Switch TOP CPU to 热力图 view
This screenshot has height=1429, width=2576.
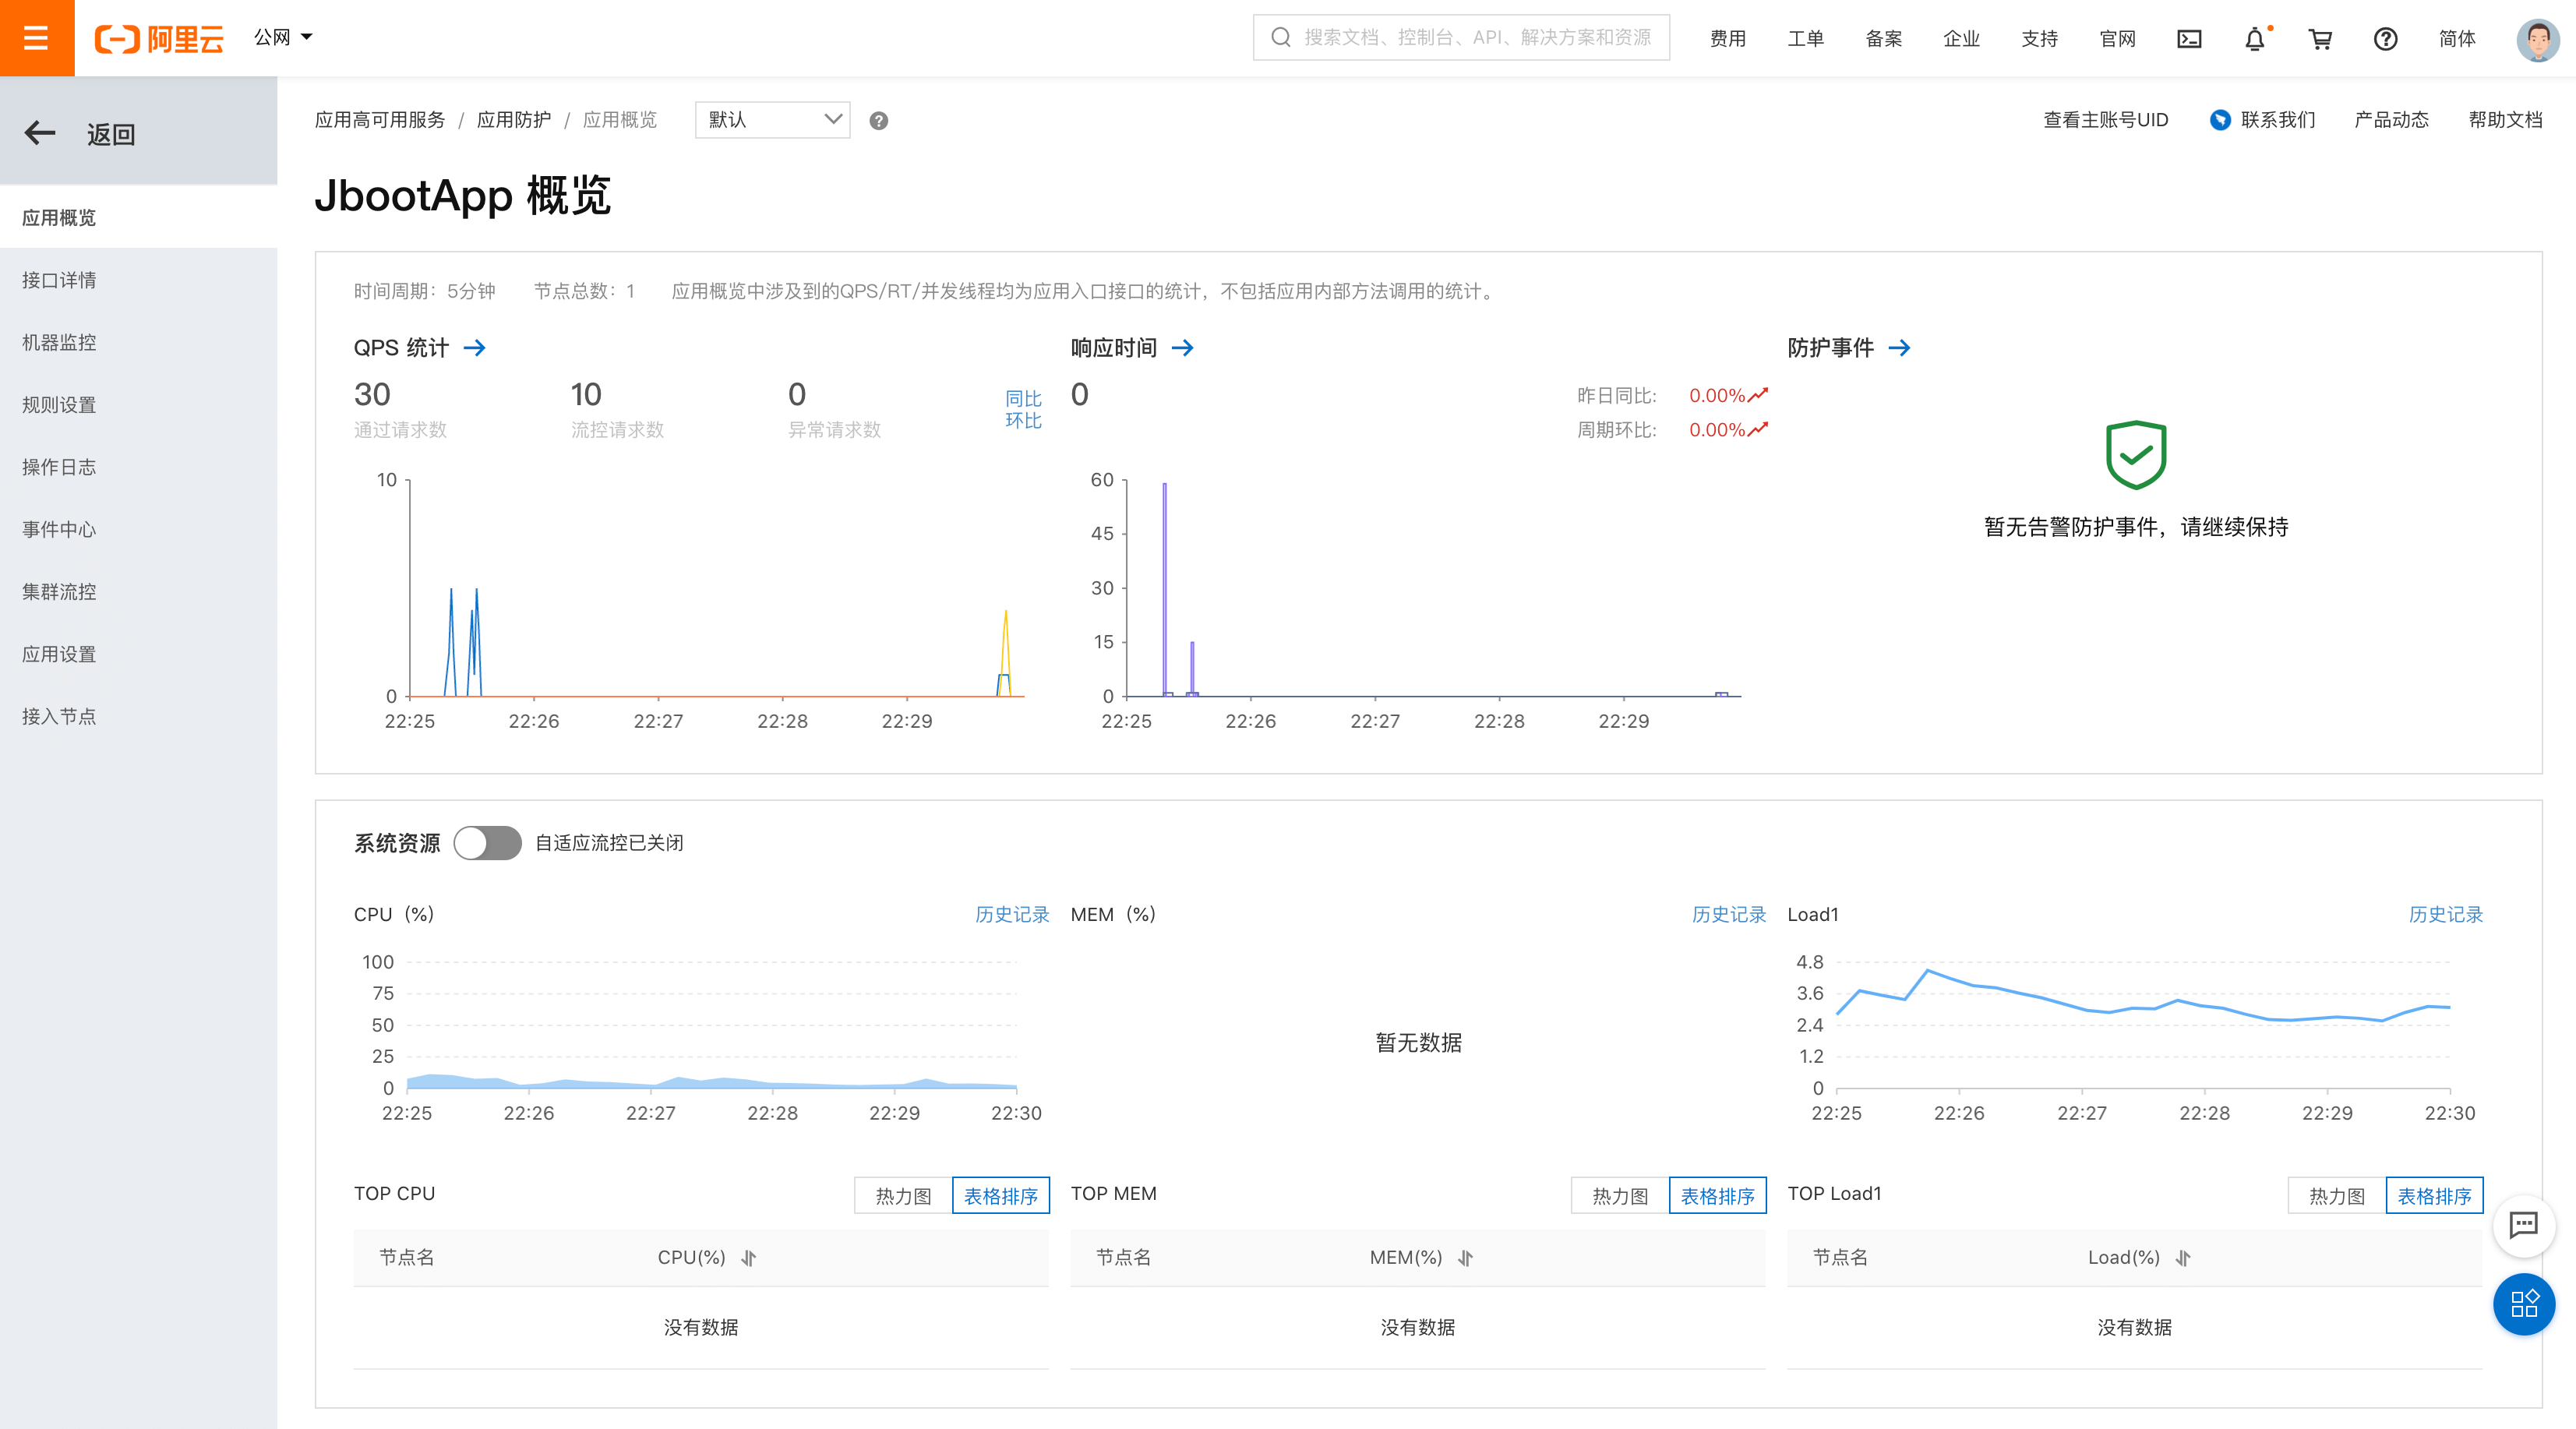tap(903, 1196)
